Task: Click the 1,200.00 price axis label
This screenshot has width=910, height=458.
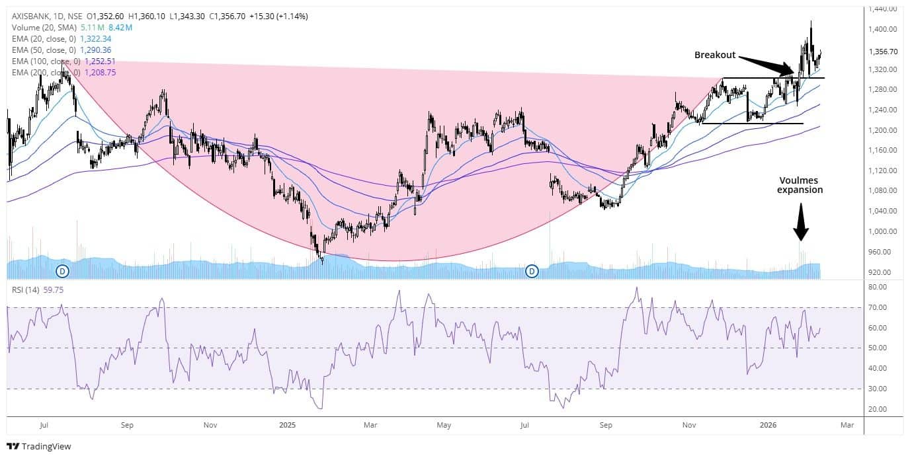Action: [883, 130]
